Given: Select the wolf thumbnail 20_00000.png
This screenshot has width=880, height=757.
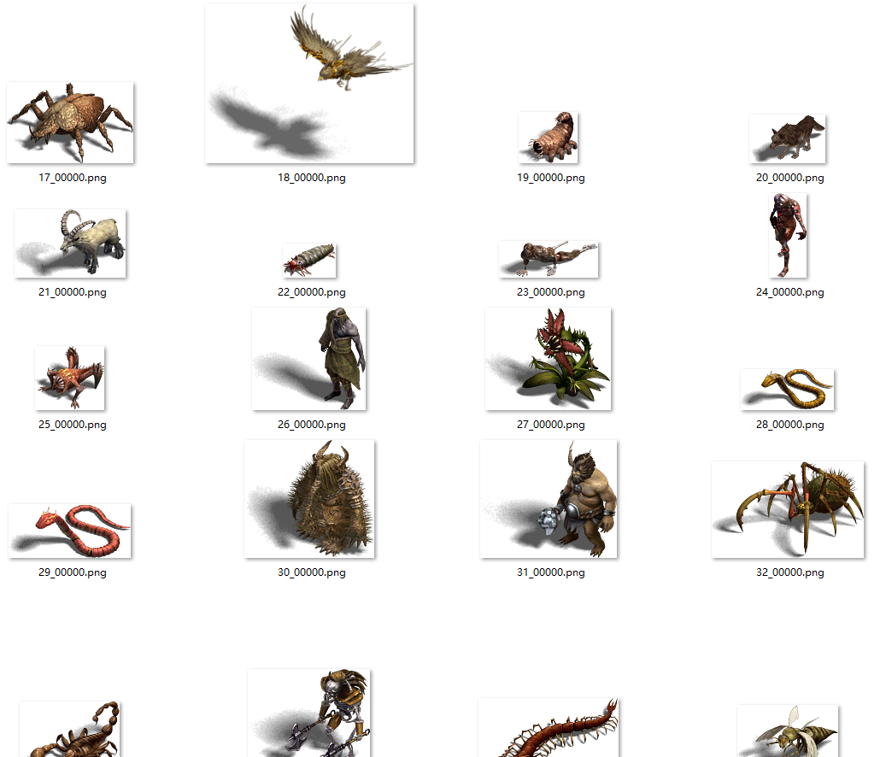Looking at the screenshot, I should click(x=787, y=138).
